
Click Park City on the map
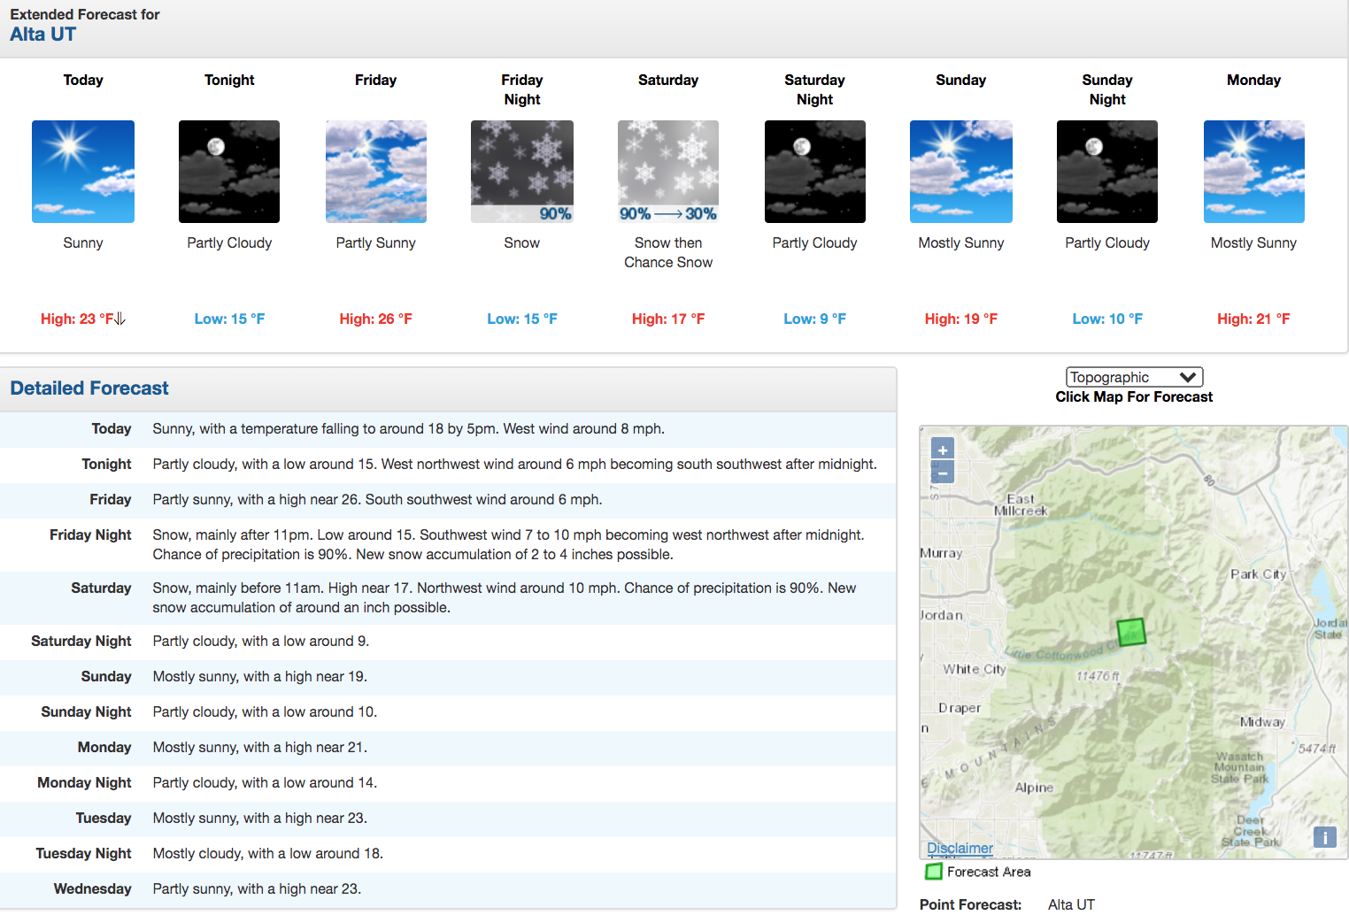pyautogui.click(x=1258, y=574)
